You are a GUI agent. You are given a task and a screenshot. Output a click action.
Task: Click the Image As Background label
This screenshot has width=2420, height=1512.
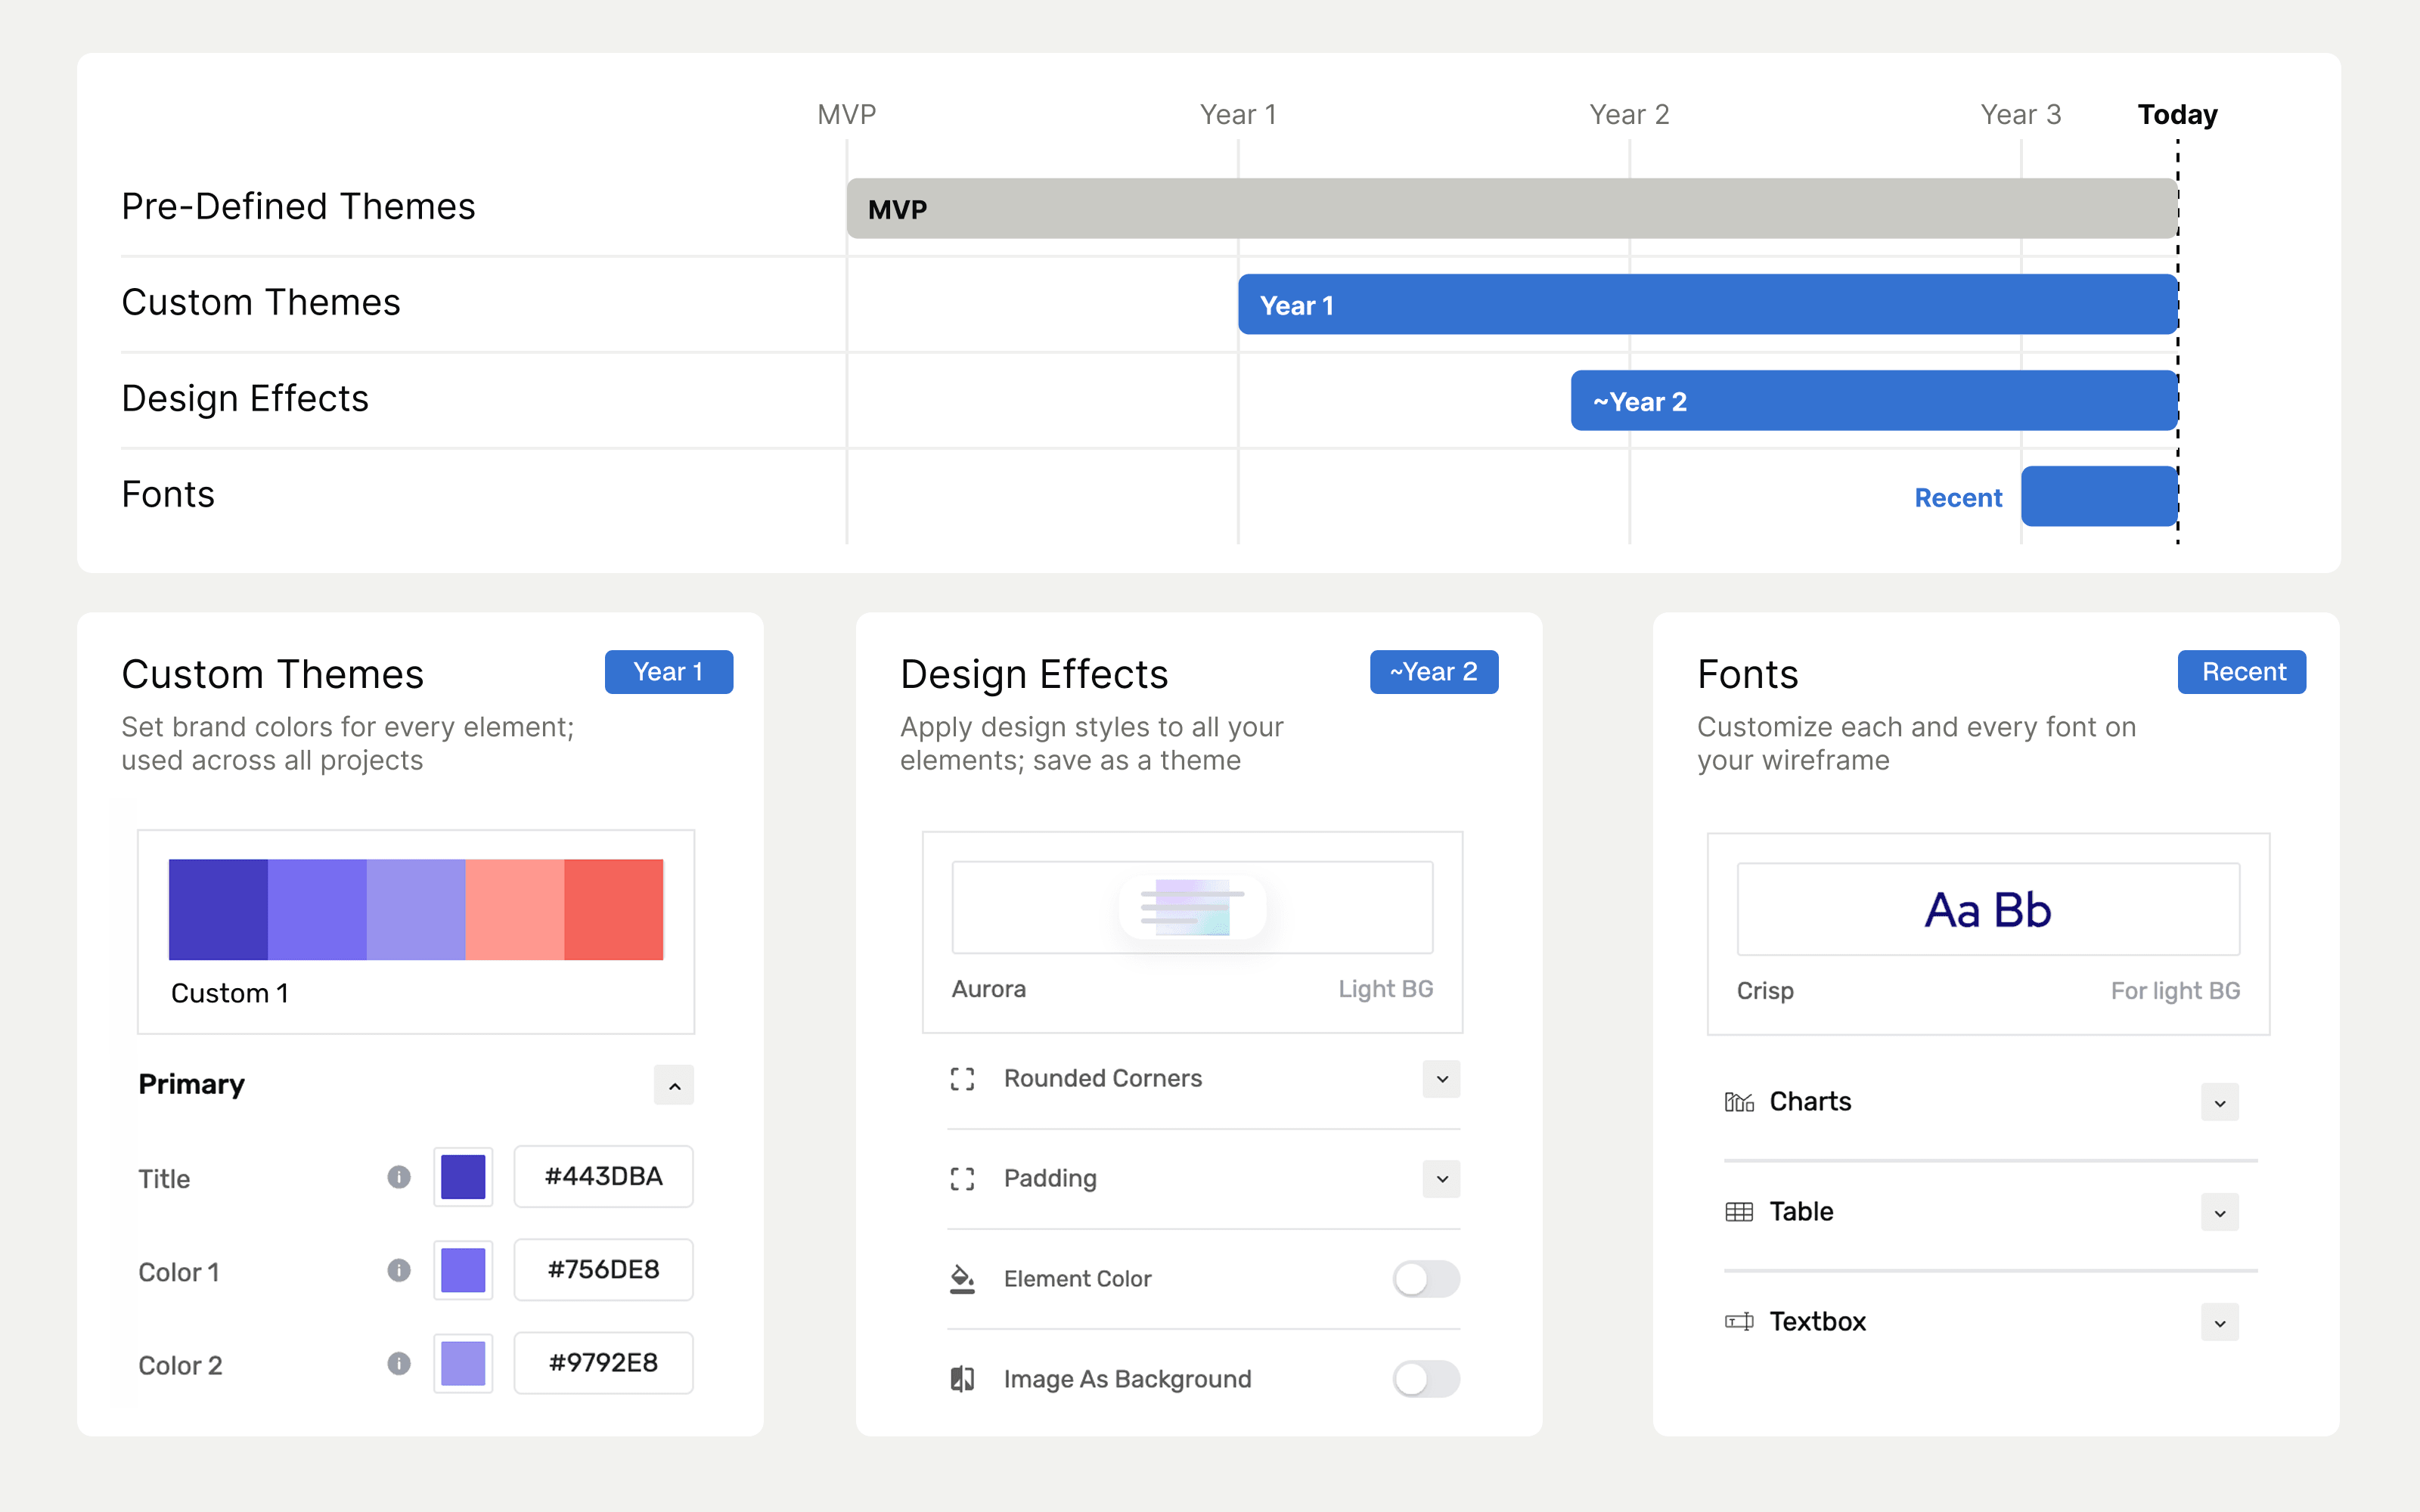coord(1127,1380)
